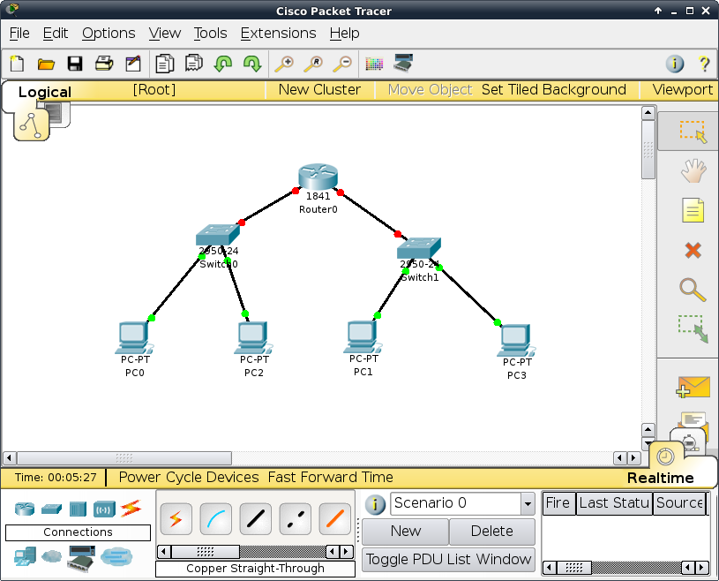Select the WAN Emulation cloud category

coord(51,556)
